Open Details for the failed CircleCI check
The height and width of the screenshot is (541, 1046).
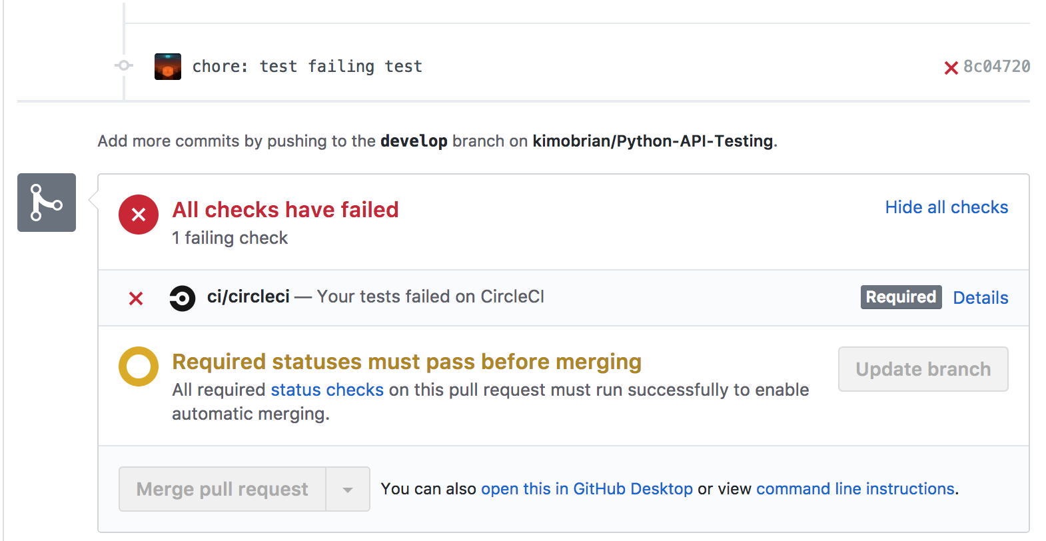980,297
